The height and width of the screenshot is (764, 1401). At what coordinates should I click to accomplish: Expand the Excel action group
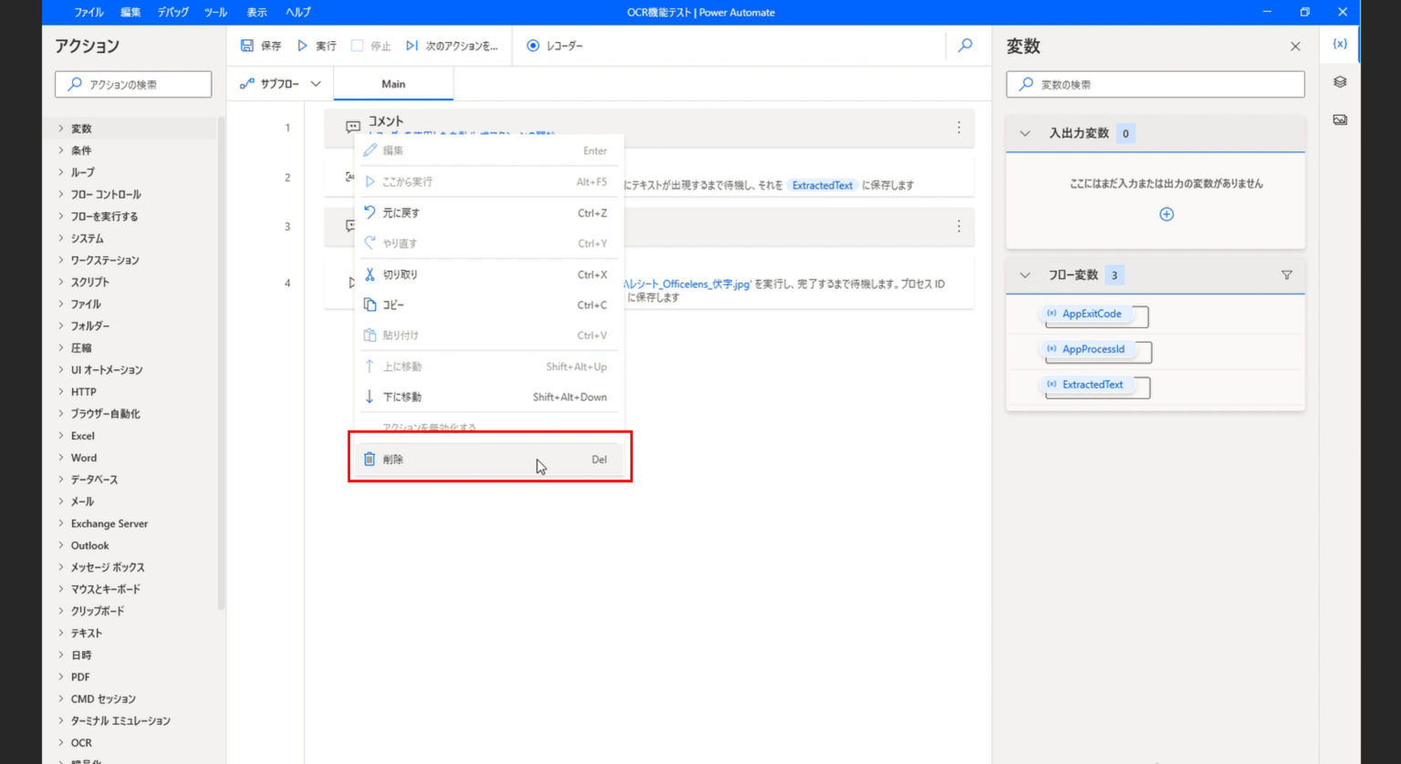[82, 435]
